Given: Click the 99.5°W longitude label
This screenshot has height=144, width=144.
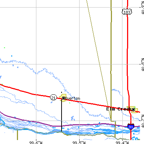Looking at the screenshot, I should click(79, 143).
